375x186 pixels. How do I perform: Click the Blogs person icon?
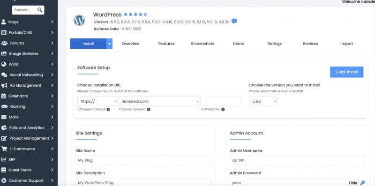click(4, 22)
